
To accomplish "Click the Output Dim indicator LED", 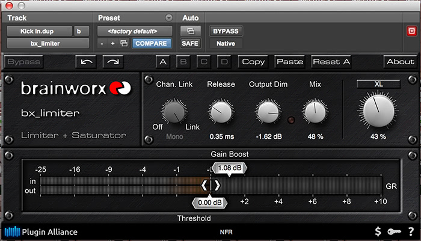I will click(291, 120).
